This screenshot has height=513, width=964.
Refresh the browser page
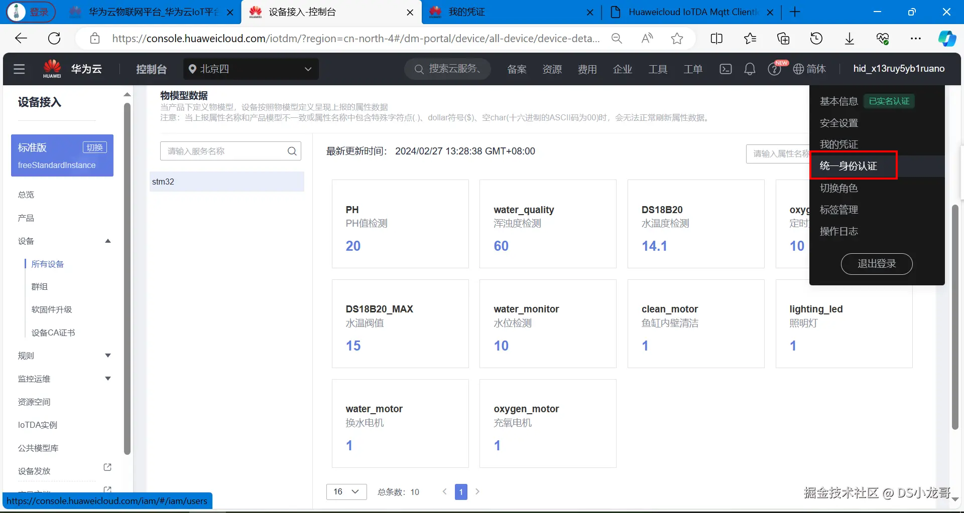(54, 38)
